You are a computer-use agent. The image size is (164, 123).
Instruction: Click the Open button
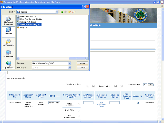tap(83, 63)
